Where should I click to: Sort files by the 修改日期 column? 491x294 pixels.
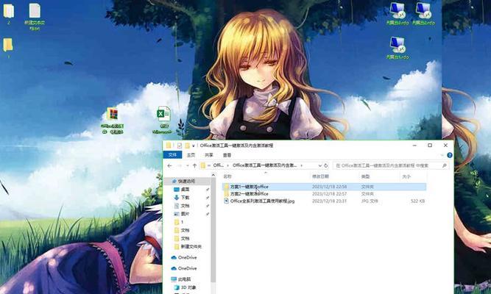coord(320,176)
